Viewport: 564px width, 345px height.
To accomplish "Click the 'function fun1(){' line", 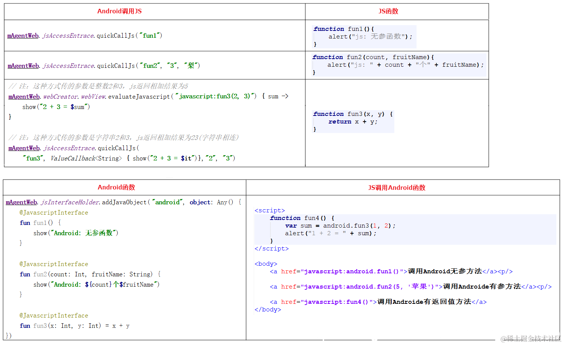I will tap(344, 29).
